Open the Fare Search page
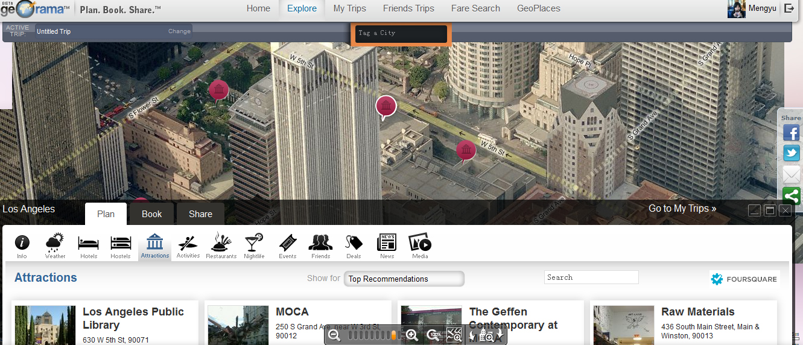The width and height of the screenshot is (803, 345). [x=475, y=8]
